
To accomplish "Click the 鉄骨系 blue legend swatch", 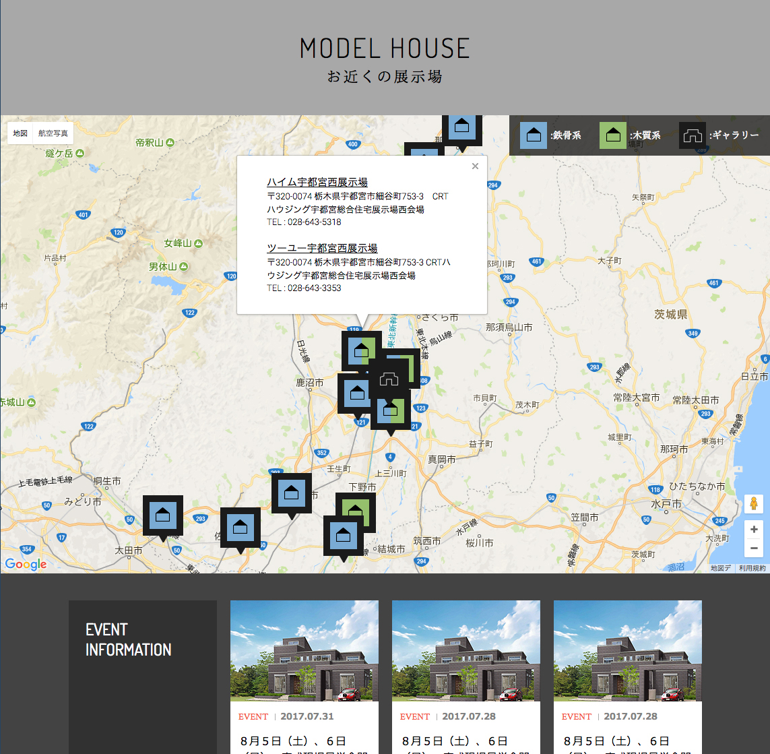I will coord(533,135).
